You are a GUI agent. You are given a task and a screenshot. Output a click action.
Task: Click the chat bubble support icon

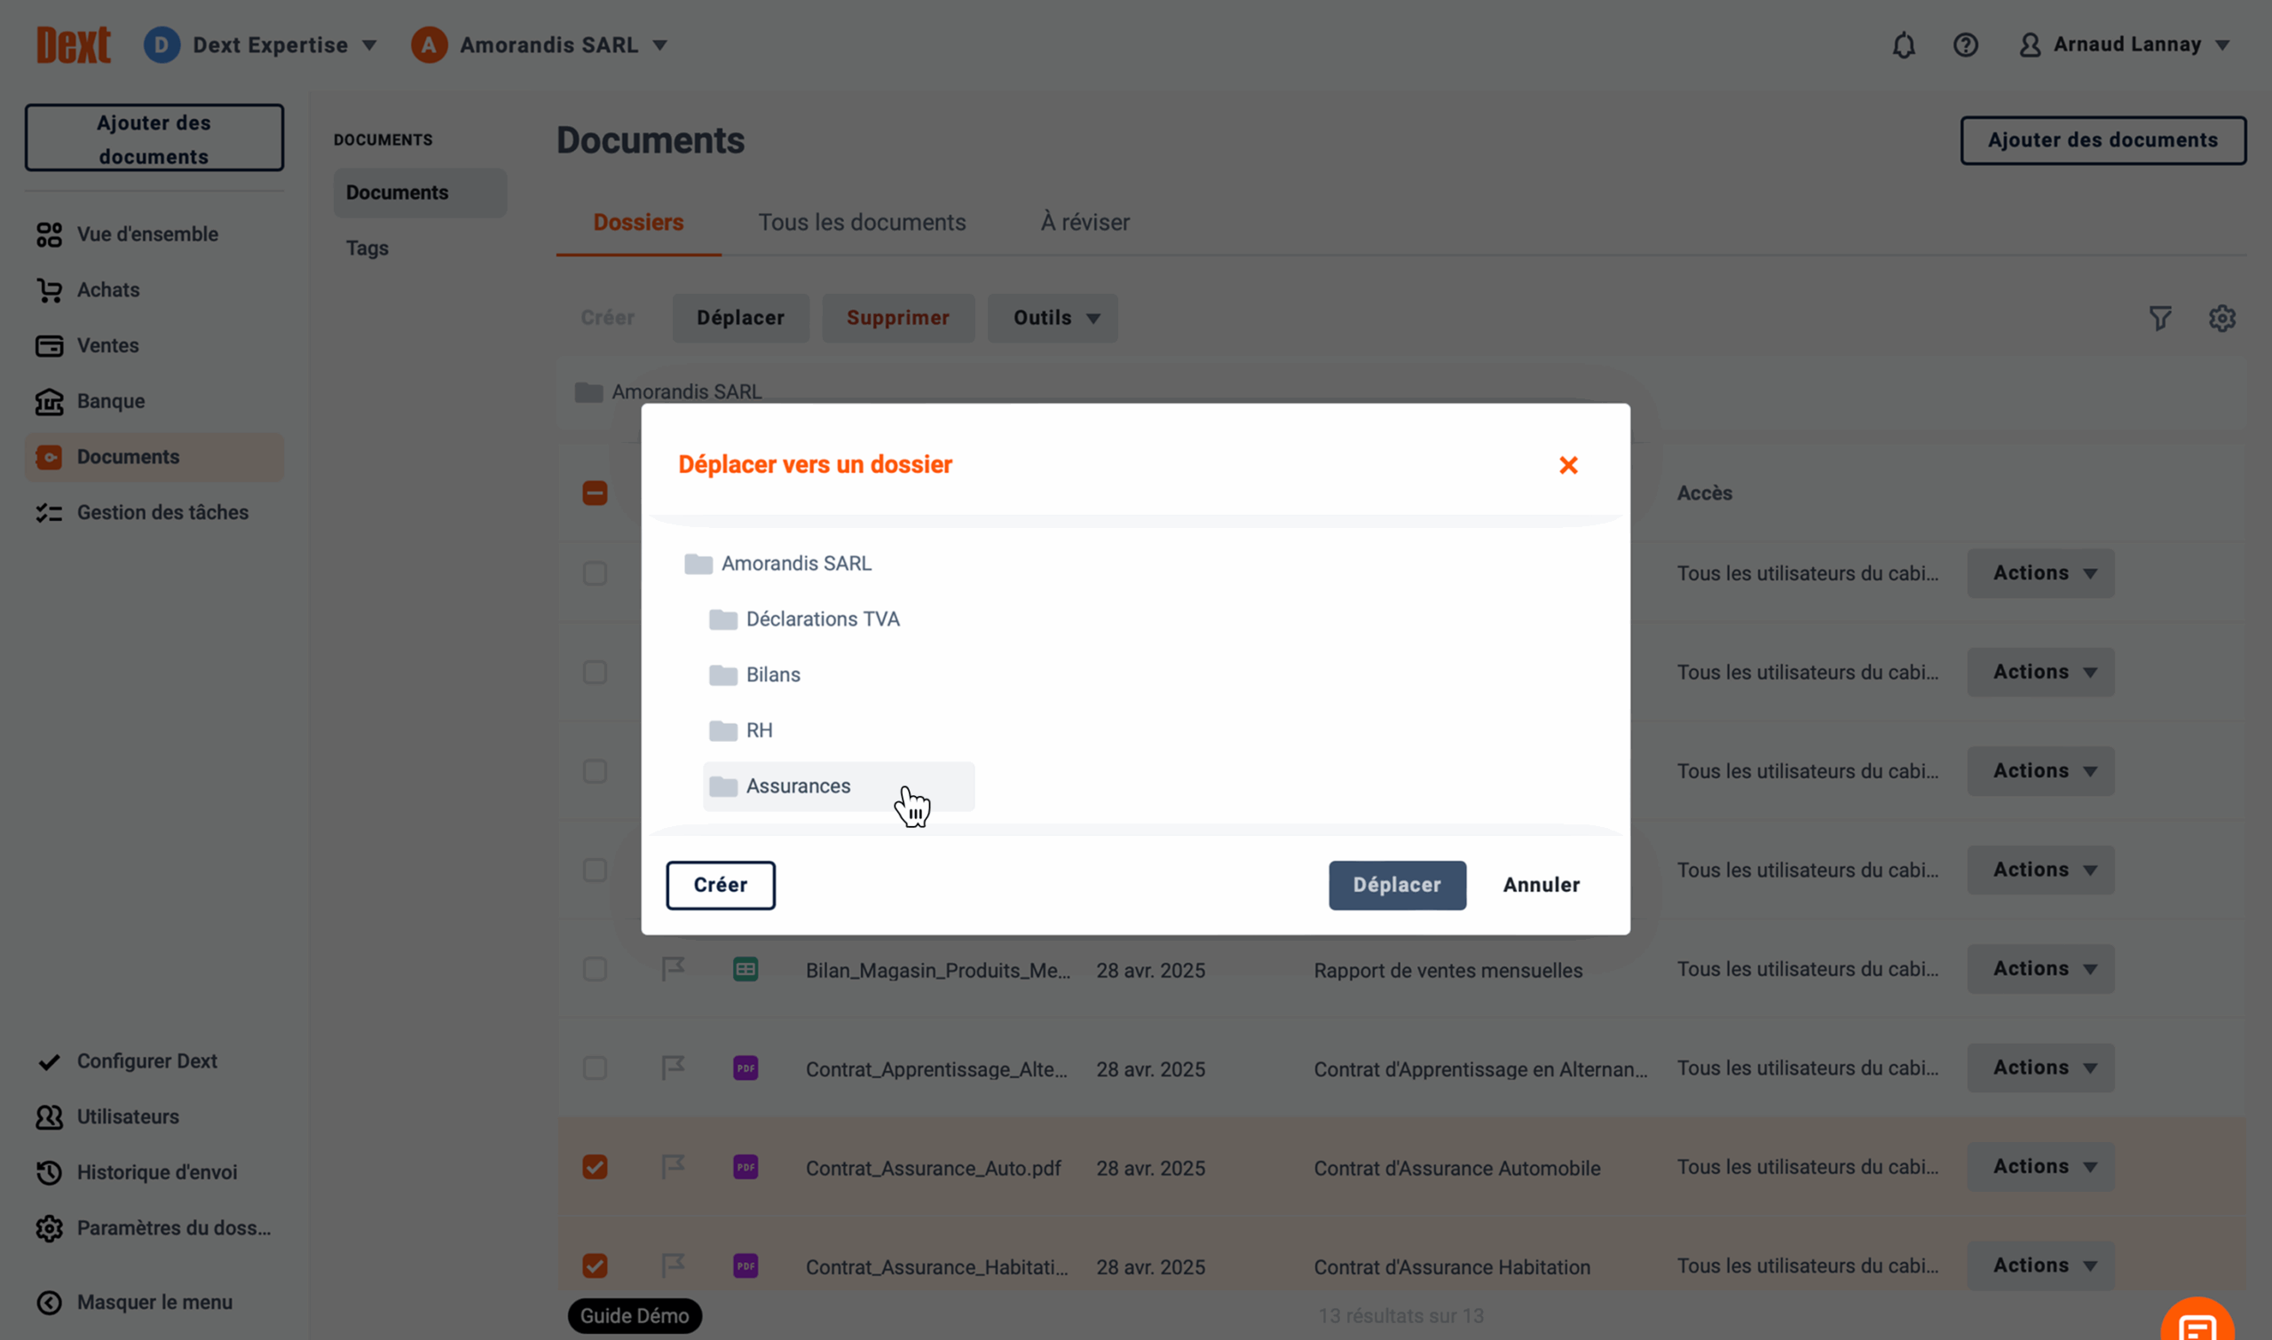pos(2197,1323)
